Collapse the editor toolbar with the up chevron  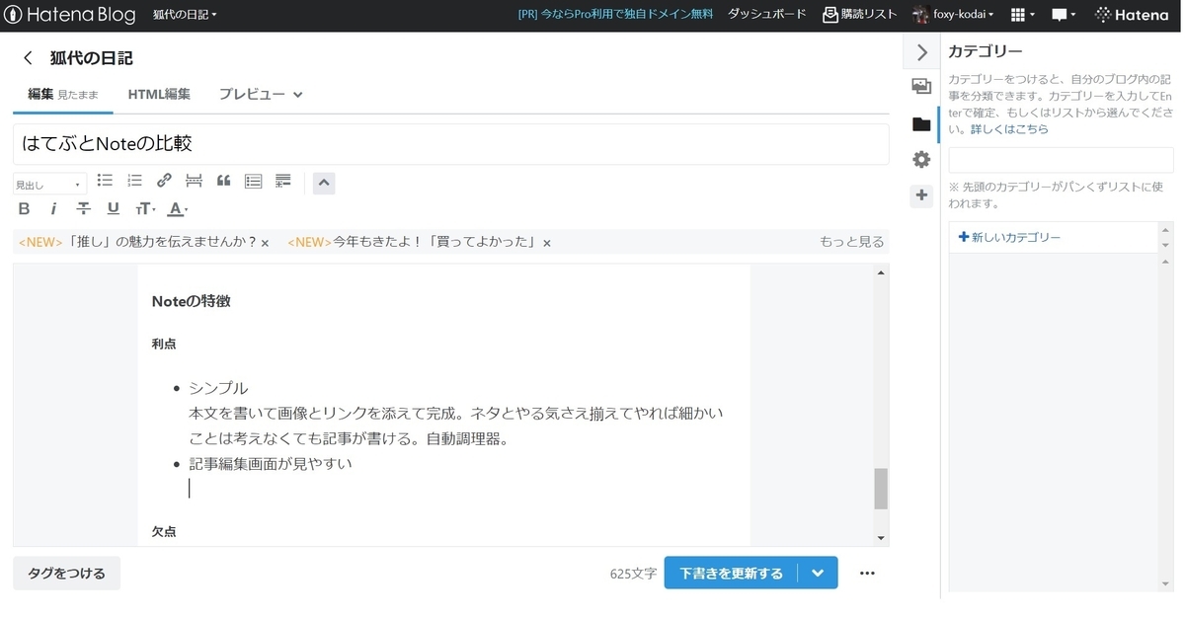(x=325, y=183)
